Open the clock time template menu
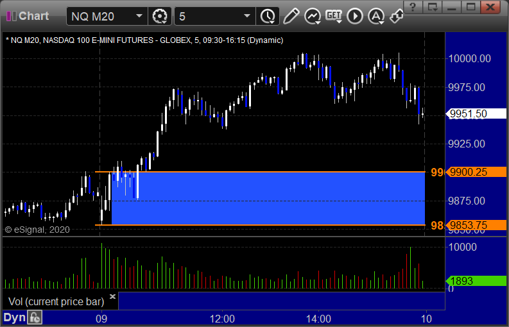Viewport: 509px width, 327px height. (x=268, y=16)
